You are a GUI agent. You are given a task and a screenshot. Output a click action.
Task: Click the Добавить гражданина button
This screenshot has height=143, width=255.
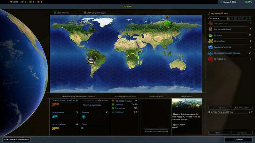click(156, 131)
